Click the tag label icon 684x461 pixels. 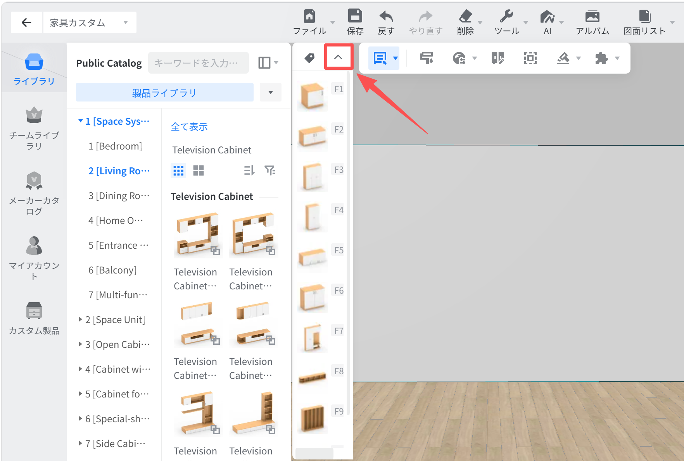tap(309, 58)
